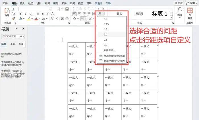199x120 pixels.
Task: Activate the Format Painter brush
Action: tap(13, 19)
